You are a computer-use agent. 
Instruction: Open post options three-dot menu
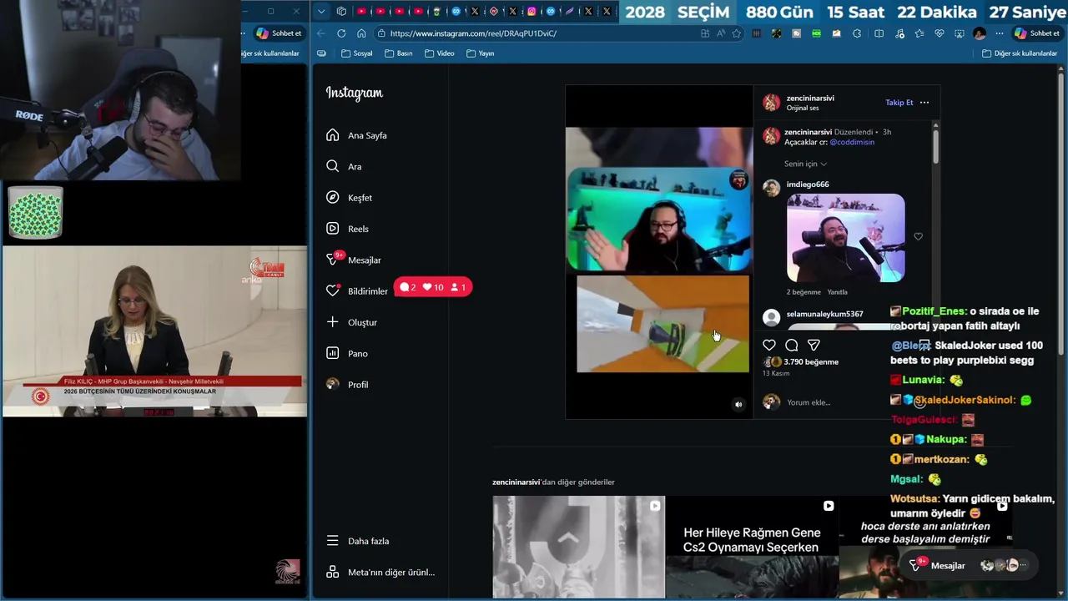click(924, 102)
